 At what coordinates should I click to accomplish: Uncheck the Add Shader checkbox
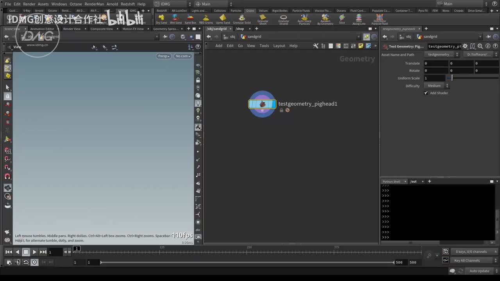[x=426, y=93]
